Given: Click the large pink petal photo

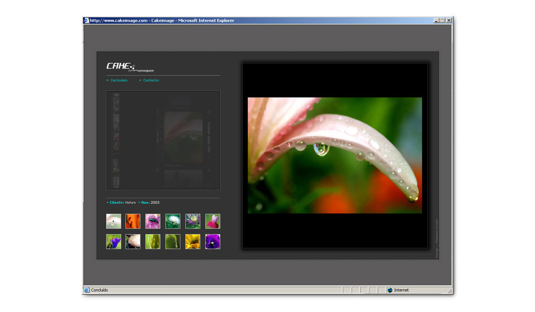Looking at the screenshot, I should [334, 155].
